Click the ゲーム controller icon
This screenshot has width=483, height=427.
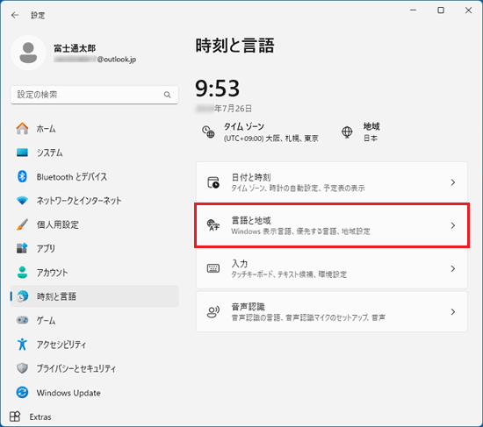pos(22,320)
